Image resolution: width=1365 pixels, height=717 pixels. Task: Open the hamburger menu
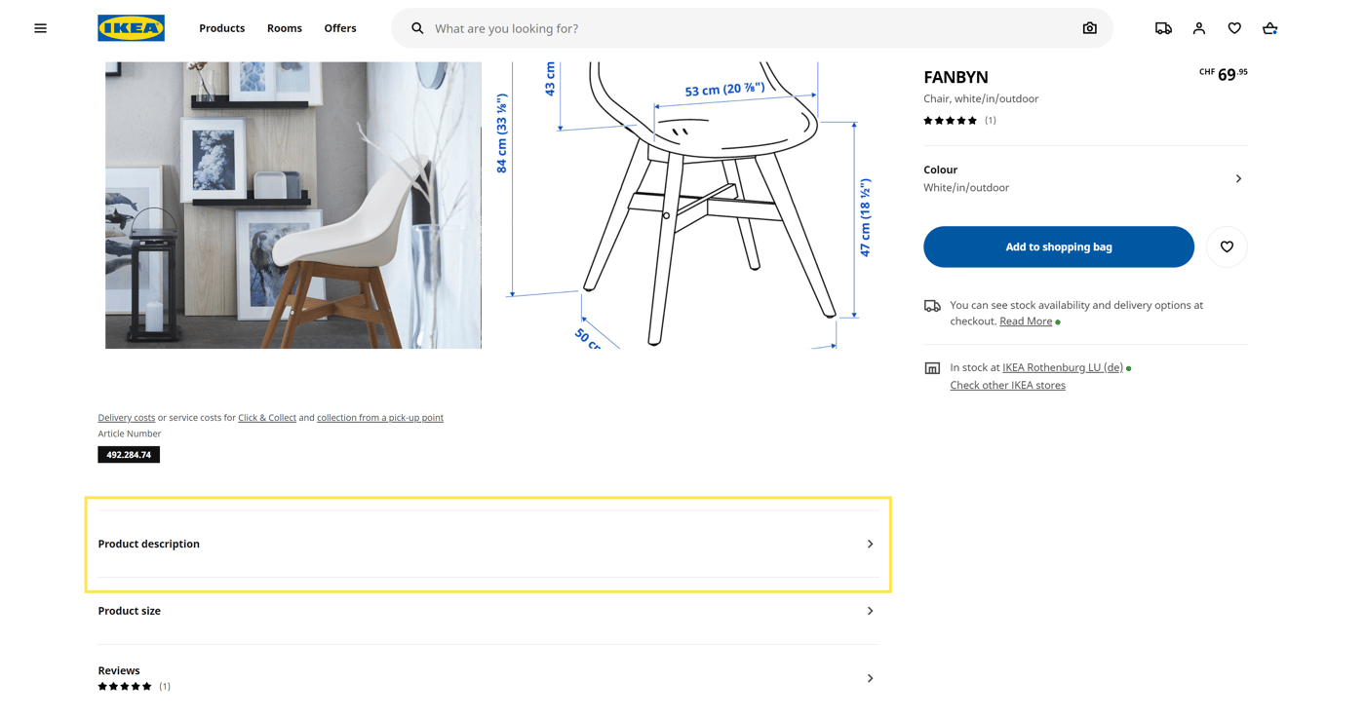tap(40, 28)
